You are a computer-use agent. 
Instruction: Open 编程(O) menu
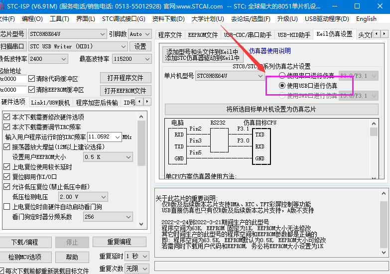click(32, 19)
